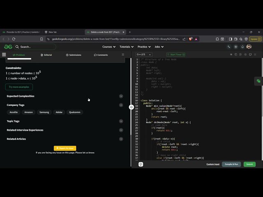263x197 pixels.
Task: Click share icon in address bar
Action: 184,39
